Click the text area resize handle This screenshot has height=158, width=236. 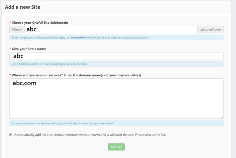point(222,117)
